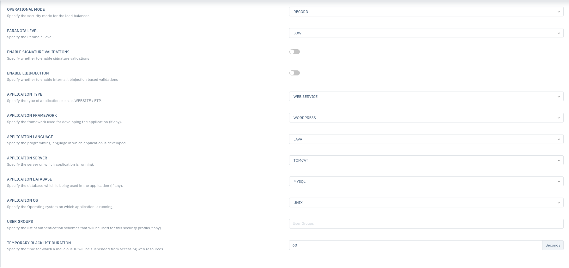This screenshot has height=268, width=569.
Task: Click the APPLICATION OS label
Action: pyautogui.click(x=22, y=200)
